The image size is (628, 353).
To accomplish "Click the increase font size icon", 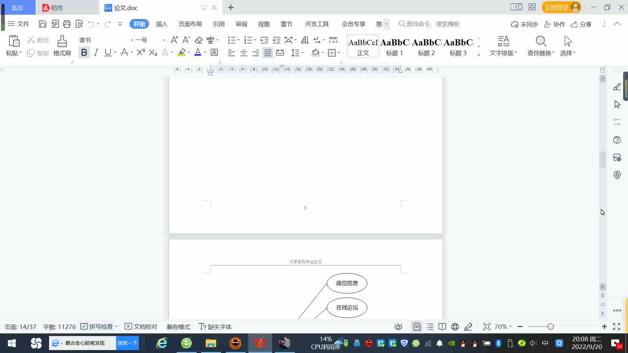I will (174, 40).
